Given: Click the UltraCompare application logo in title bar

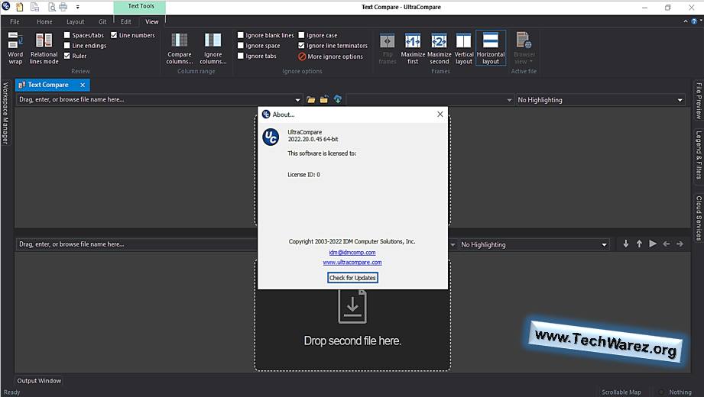Looking at the screenshot, I should (x=6, y=6).
